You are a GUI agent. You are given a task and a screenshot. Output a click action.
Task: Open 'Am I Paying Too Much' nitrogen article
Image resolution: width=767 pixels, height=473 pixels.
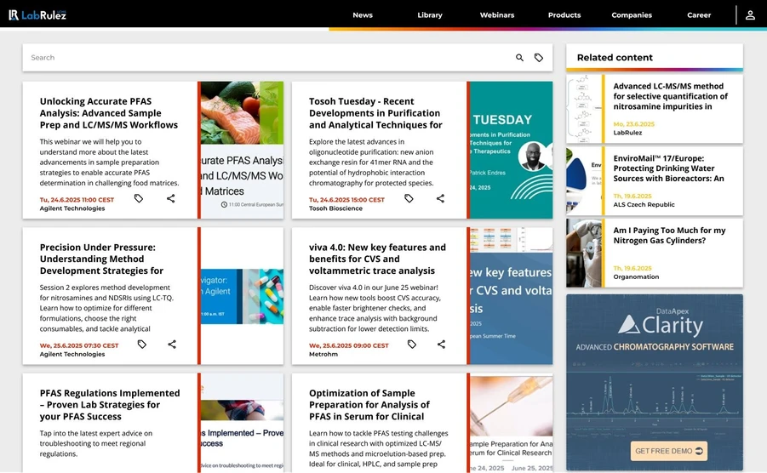pyautogui.click(x=669, y=236)
